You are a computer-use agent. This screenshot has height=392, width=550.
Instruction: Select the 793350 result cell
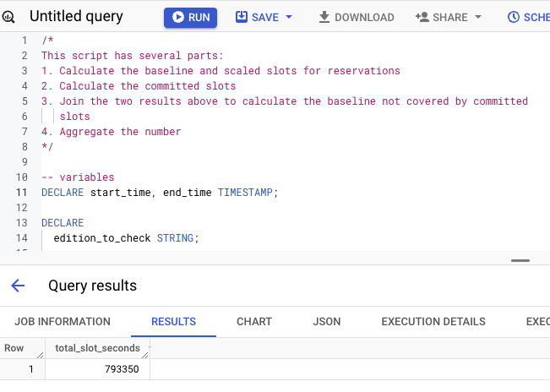[97, 369]
